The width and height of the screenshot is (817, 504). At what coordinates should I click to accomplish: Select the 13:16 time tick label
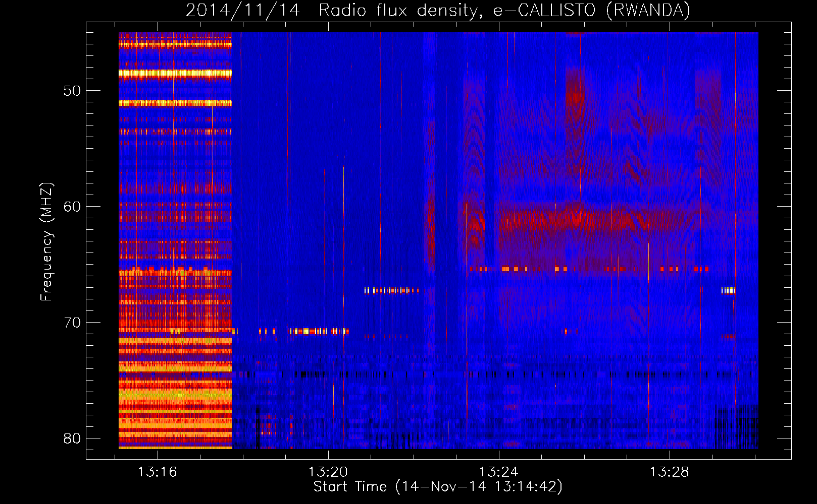pos(158,472)
